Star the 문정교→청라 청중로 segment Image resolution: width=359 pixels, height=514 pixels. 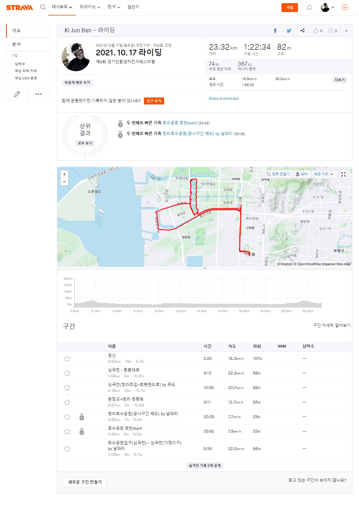[67, 402]
